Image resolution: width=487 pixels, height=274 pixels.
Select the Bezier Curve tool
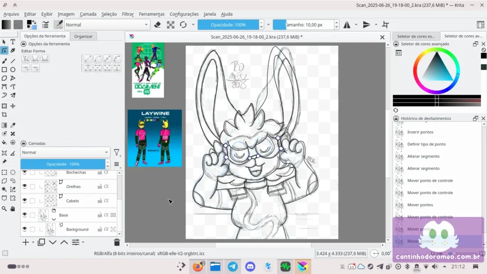(4, 87)
